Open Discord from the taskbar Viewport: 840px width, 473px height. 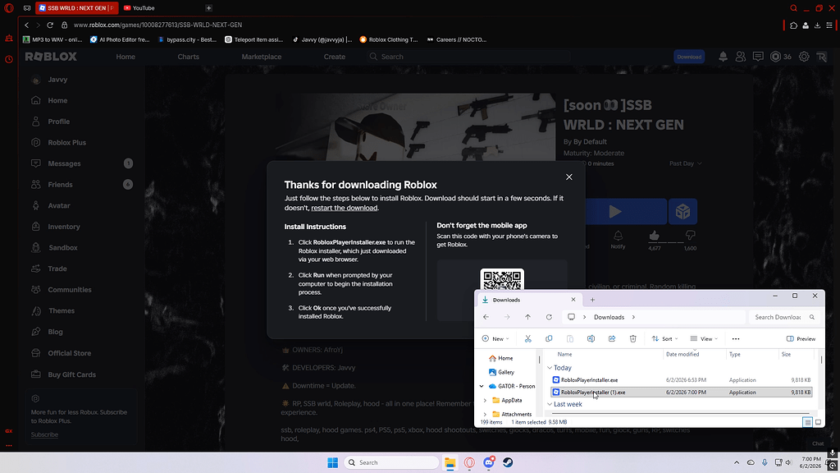(x=489, y=462)
